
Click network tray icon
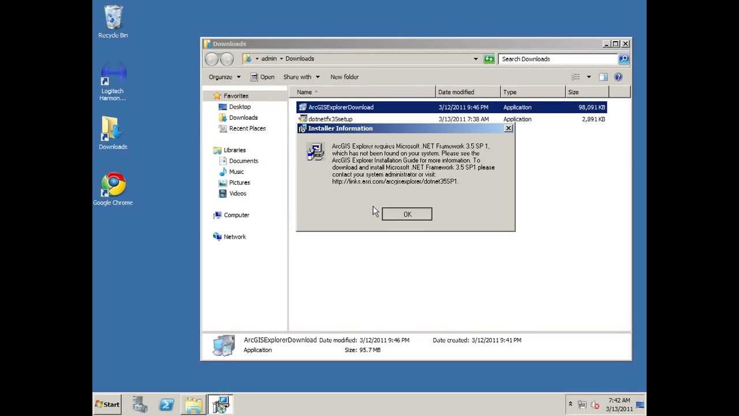(582, 405)
